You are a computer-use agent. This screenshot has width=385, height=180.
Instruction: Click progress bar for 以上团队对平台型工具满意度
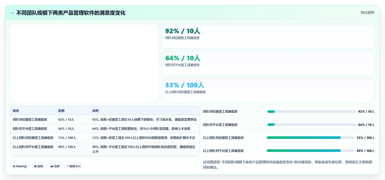(x=311, y=151)
